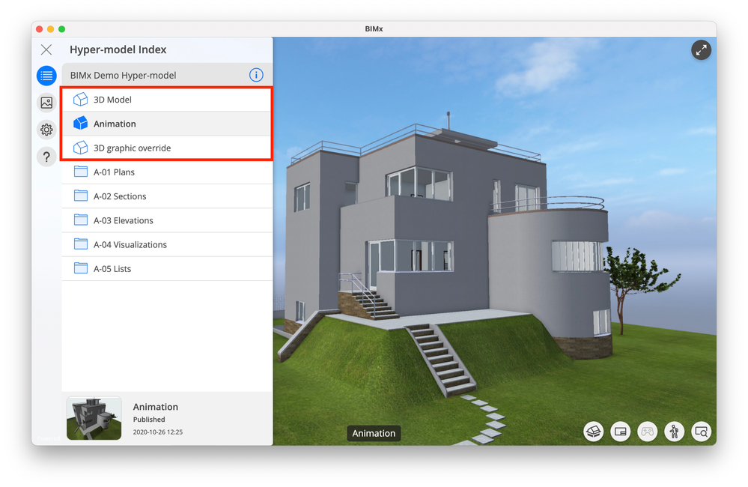Click the Hyper-model Index title

click(x=118, y=49)
